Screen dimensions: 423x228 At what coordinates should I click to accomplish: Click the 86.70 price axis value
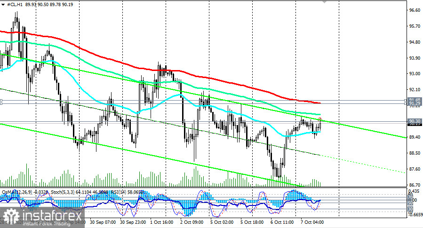[415, 185]
